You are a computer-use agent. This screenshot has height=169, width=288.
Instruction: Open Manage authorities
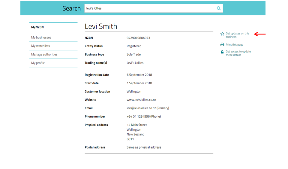44,54
